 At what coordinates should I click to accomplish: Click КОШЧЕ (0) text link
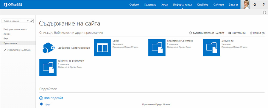coord(259,33)
